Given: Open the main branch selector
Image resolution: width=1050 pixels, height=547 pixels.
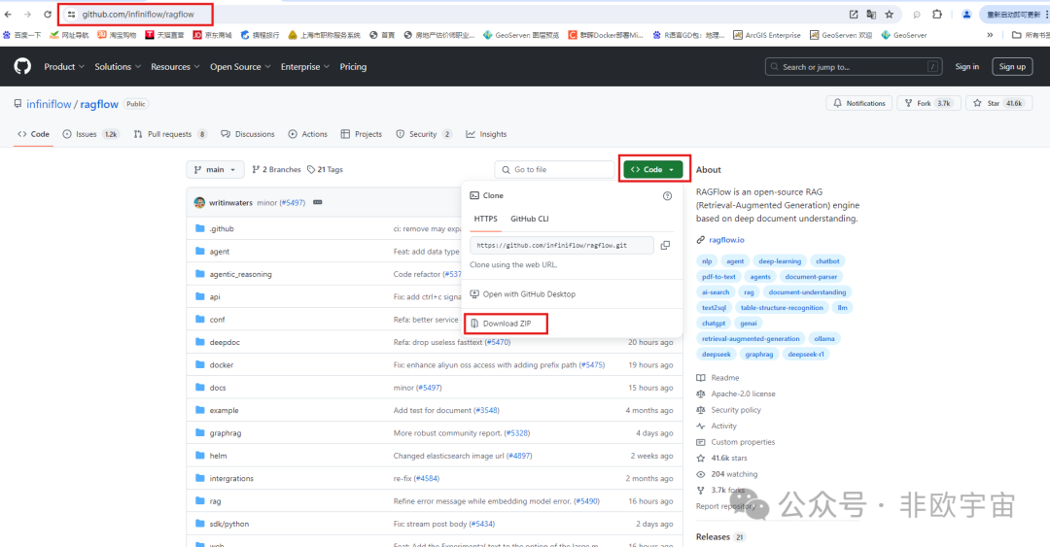Looking at the screenshot, I should [x=215, y=169].
